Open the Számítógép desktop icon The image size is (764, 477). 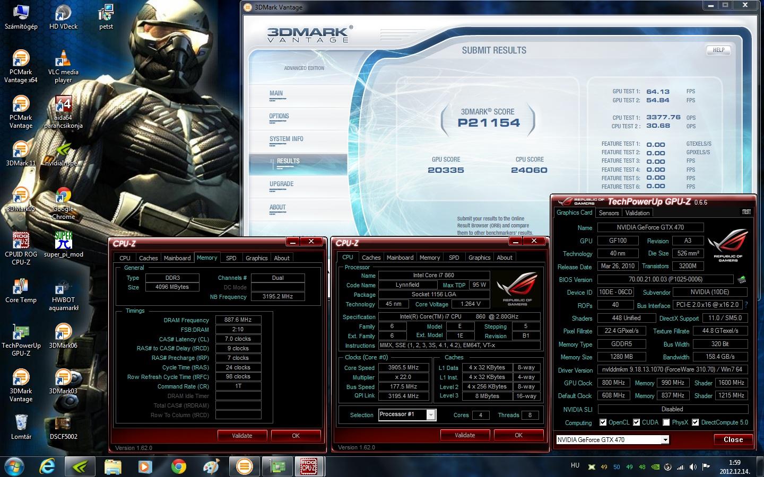coord(21,17)
